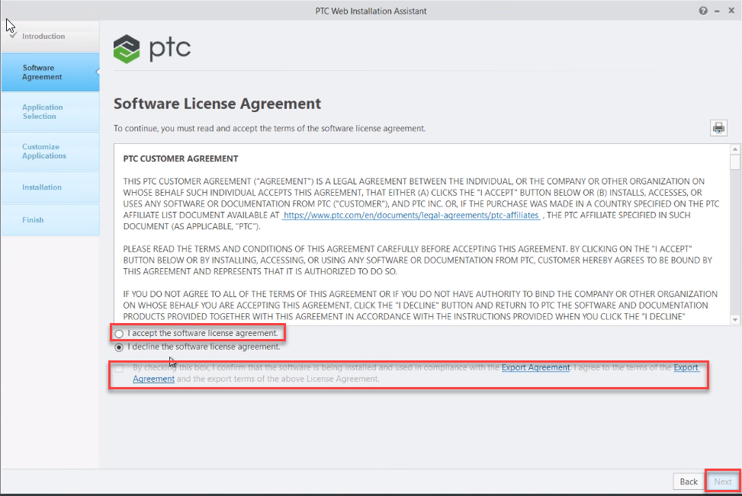
Task: Print the license agreement
Action: coord(718,128)
